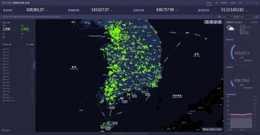Click the user profile icon in the header
The width and height of the screenshot is (260, 135).
248,3
